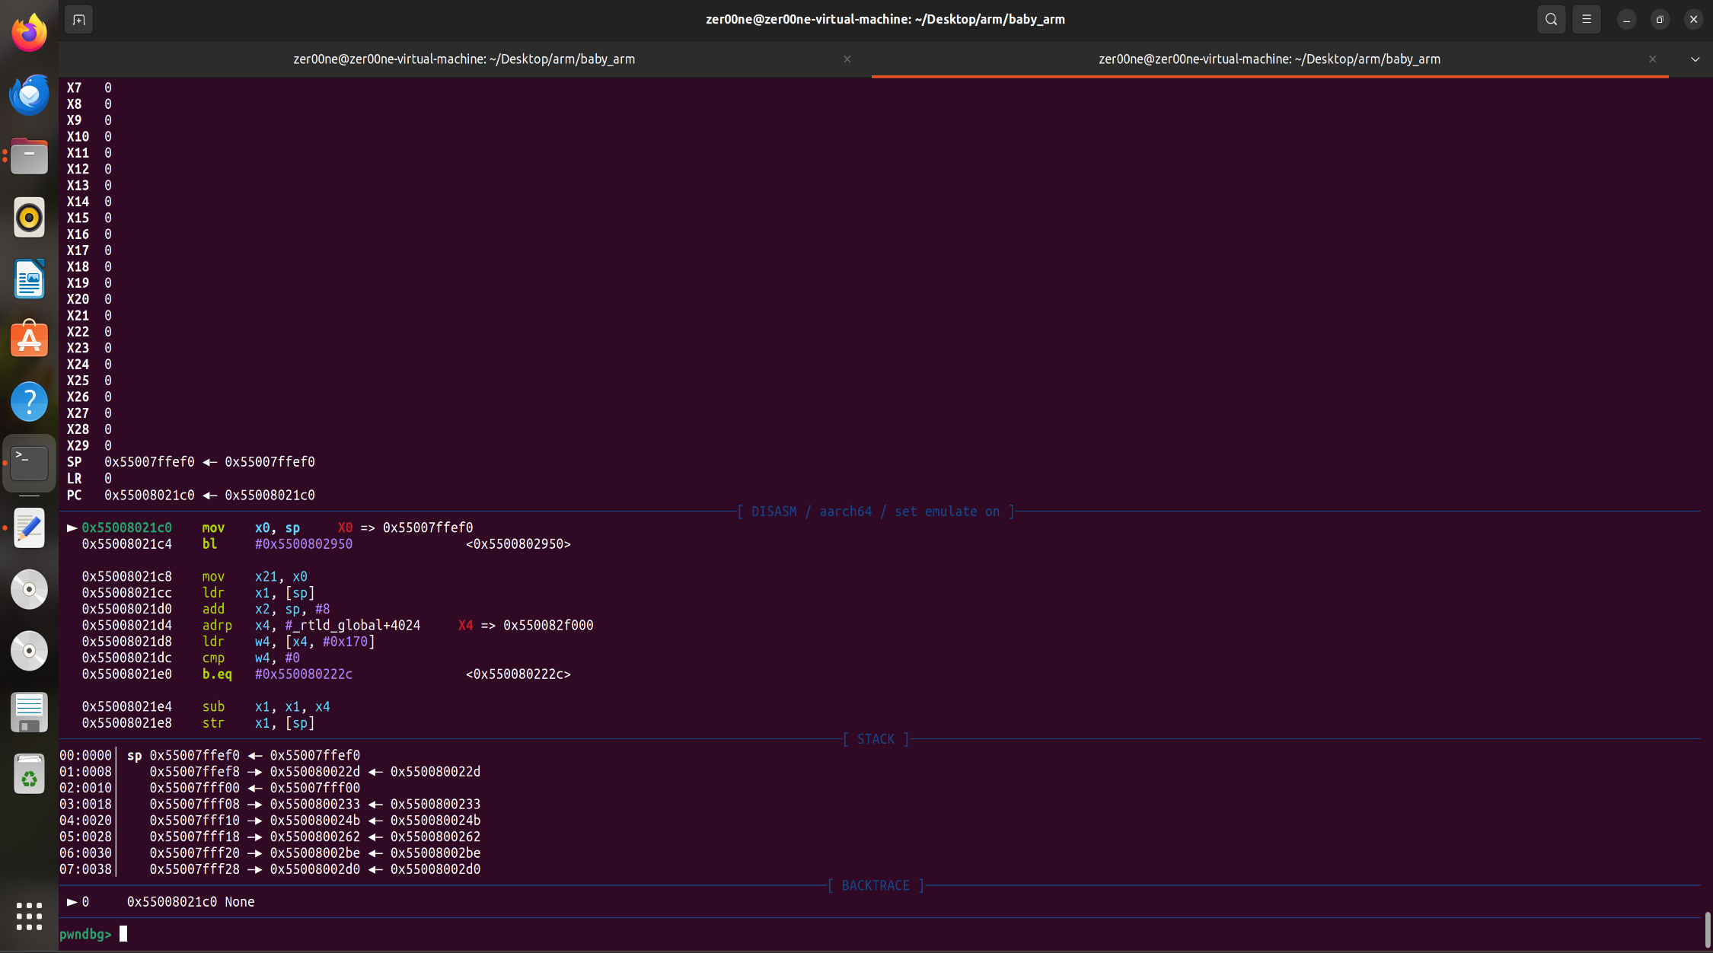Close the second terminal tab
The image size is (1713, 953).
tap(1652, 59)
